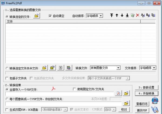The width and height of the screenshot is (162, 114).
Task: Toggle 合并文本行 checkbox
Action: (72, 109)
